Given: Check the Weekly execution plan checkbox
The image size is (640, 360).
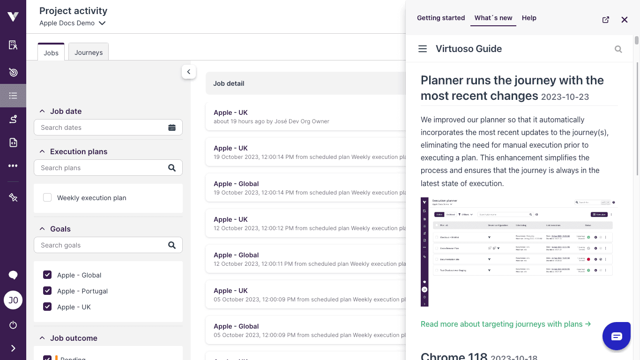Looking at the screenshot, I should (x=47, y=198).
